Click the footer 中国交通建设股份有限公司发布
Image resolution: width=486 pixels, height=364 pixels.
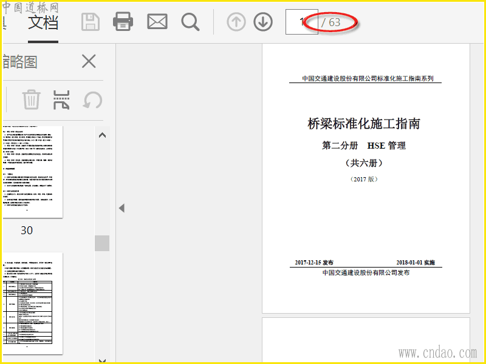tap(366, 272)
